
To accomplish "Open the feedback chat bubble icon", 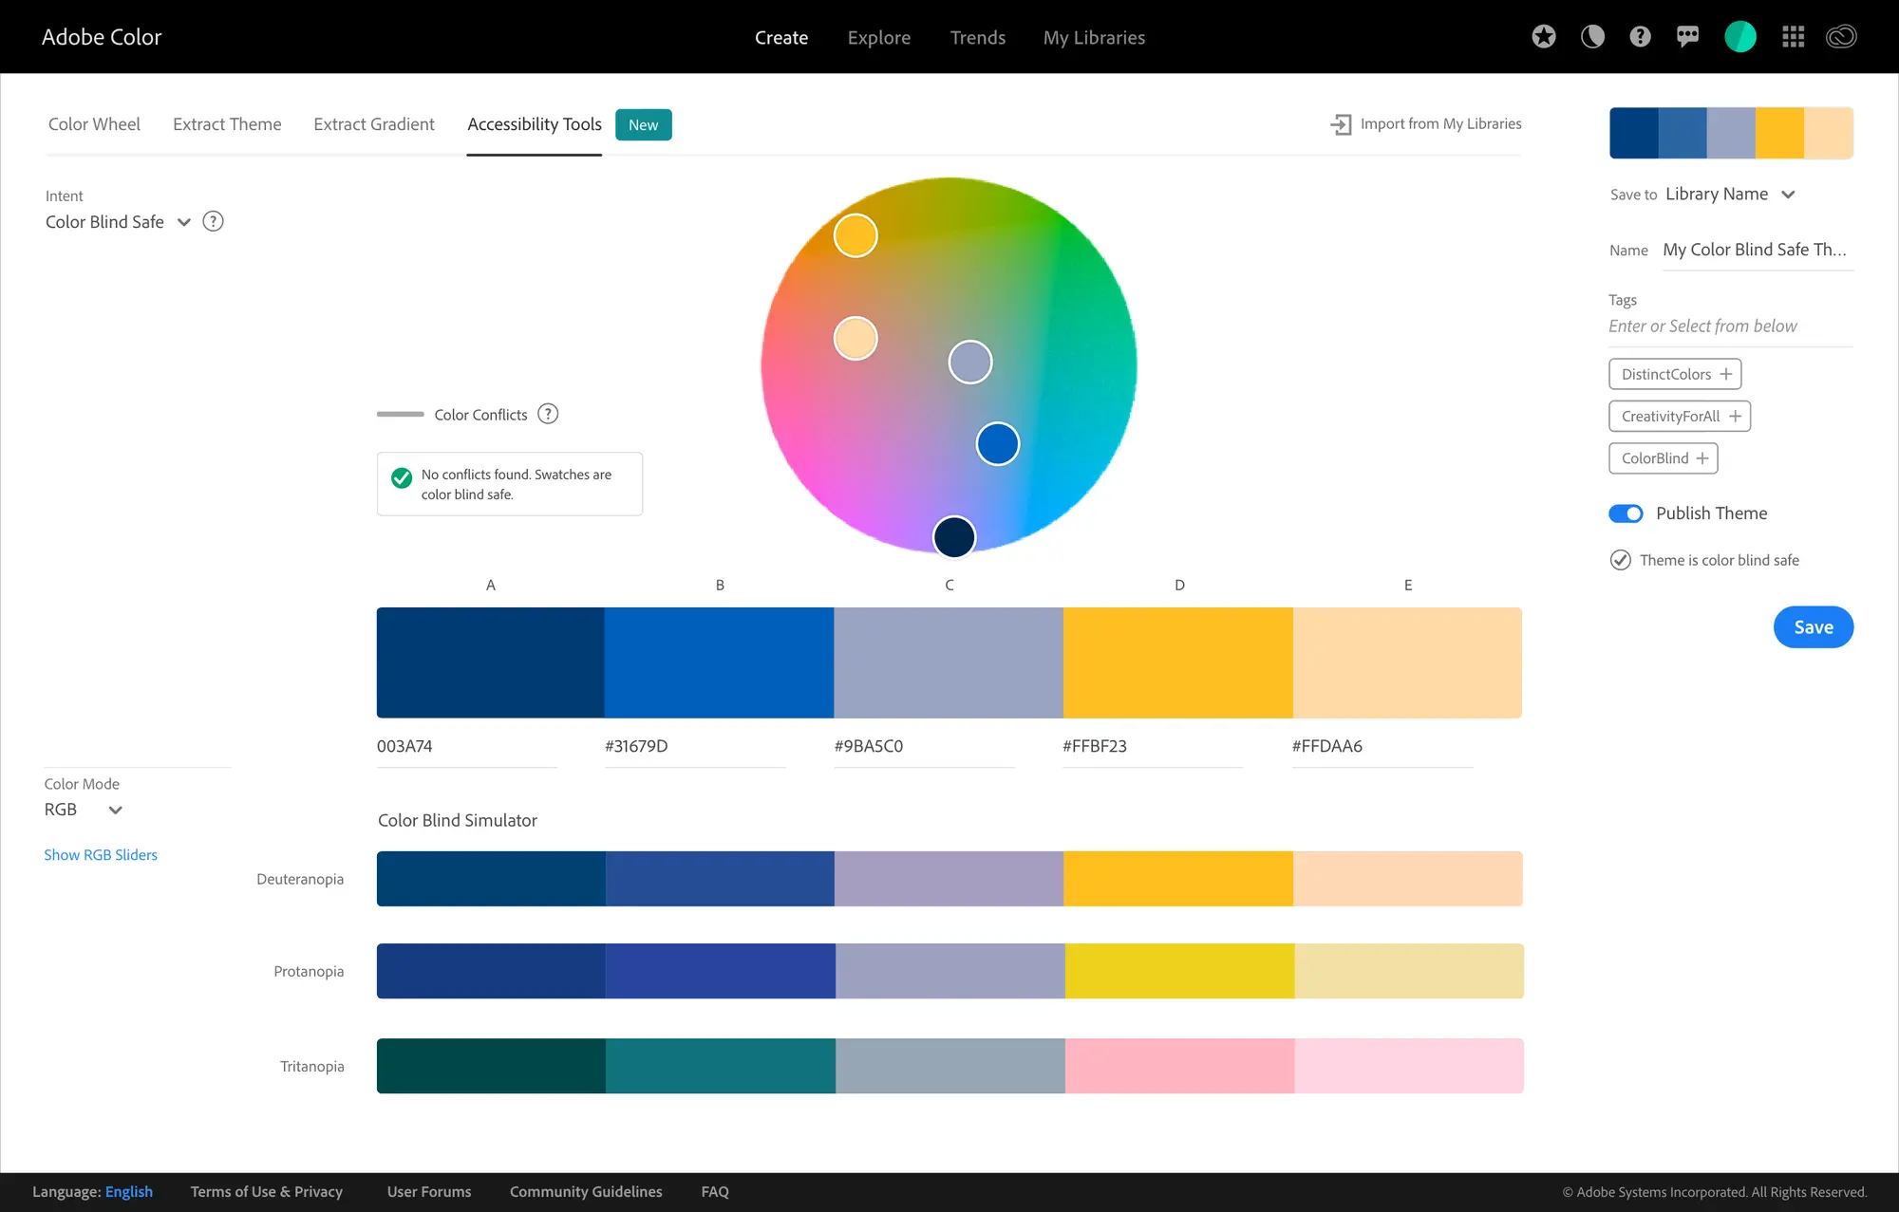I will point(1687,37).
